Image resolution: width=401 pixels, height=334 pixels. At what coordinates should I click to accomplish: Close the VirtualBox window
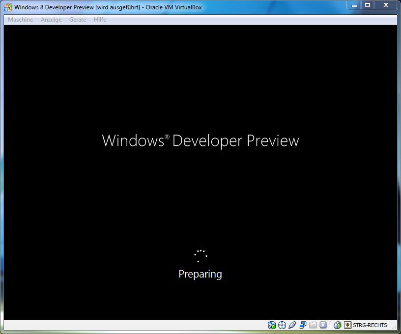click(386, 5)
